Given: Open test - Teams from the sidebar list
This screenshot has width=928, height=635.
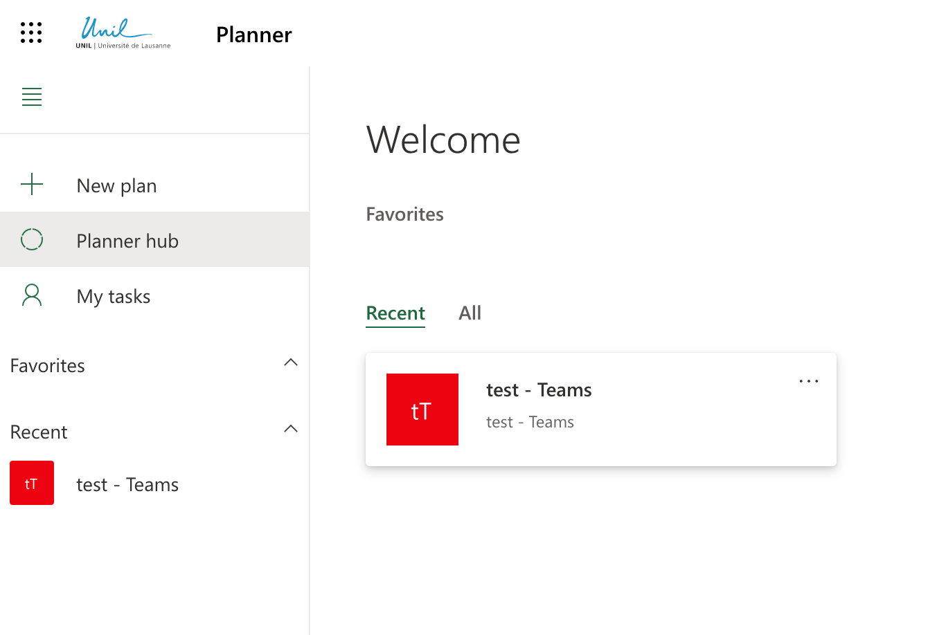Looking at the screenshot, I should tap(127, 485).
